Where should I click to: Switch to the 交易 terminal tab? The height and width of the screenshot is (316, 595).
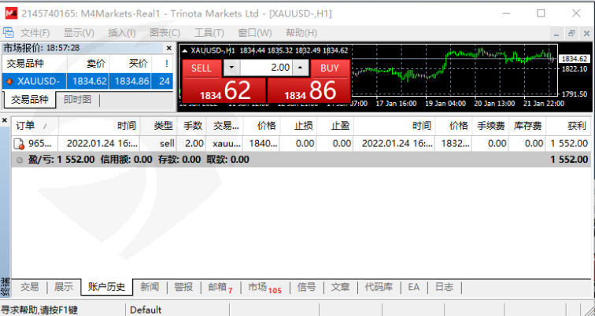29,287
